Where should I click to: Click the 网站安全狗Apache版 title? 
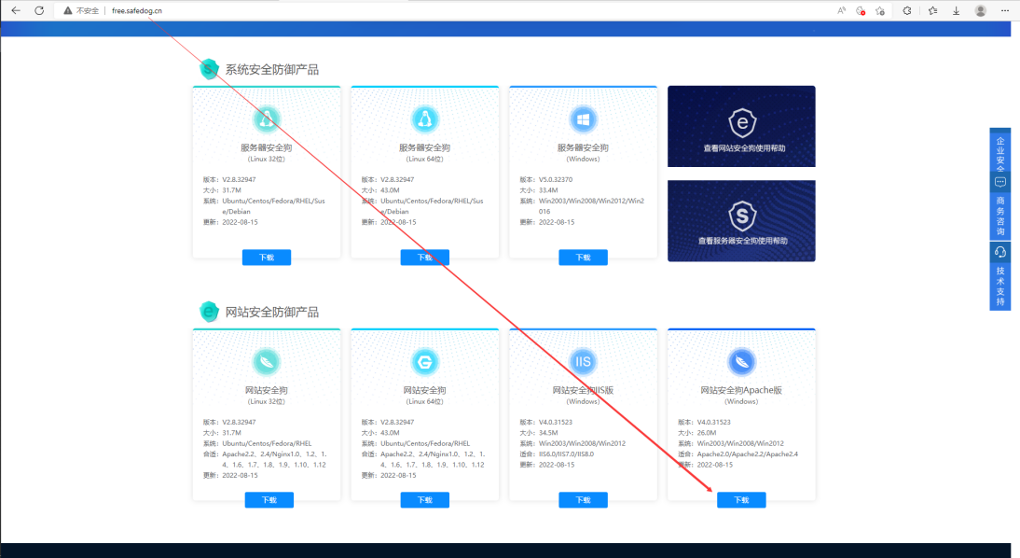point(741,391)
